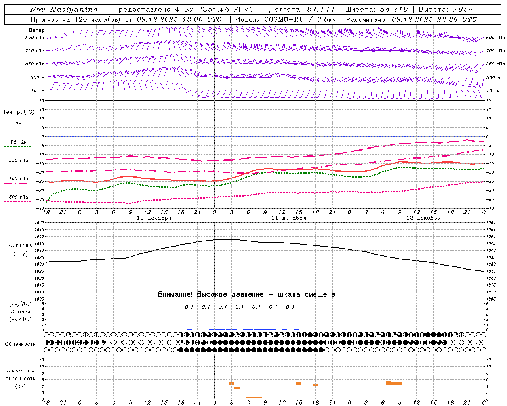Click the Давление panel label
This screenshot has height=406, width=507.
[21, 245]
